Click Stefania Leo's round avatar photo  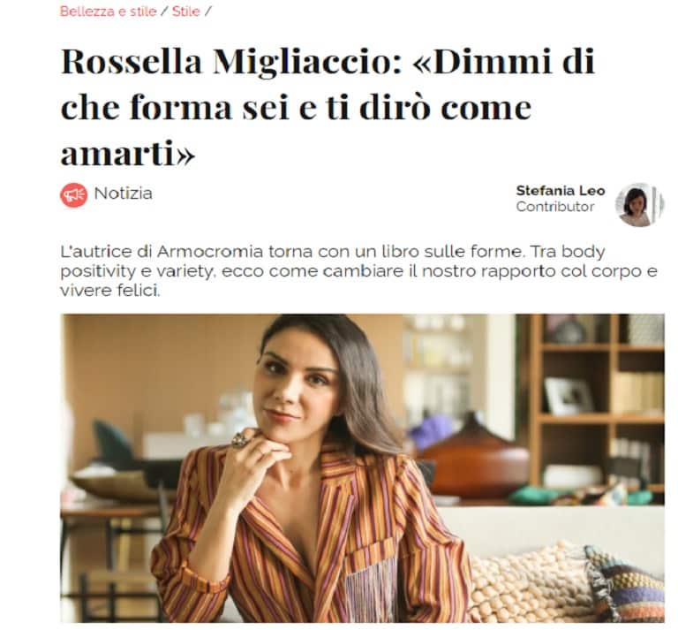[638, 205]
